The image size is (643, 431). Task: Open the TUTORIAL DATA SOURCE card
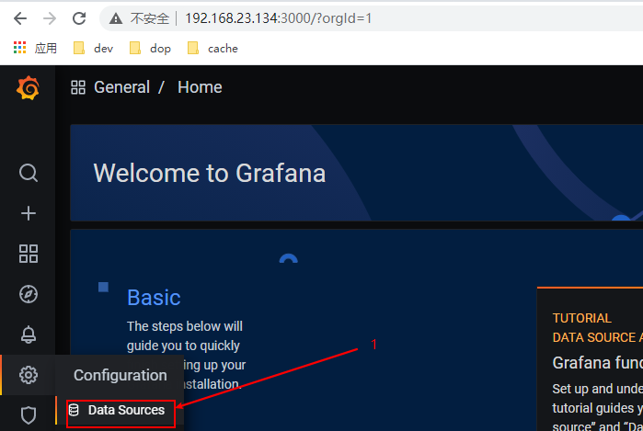[590, 359]
